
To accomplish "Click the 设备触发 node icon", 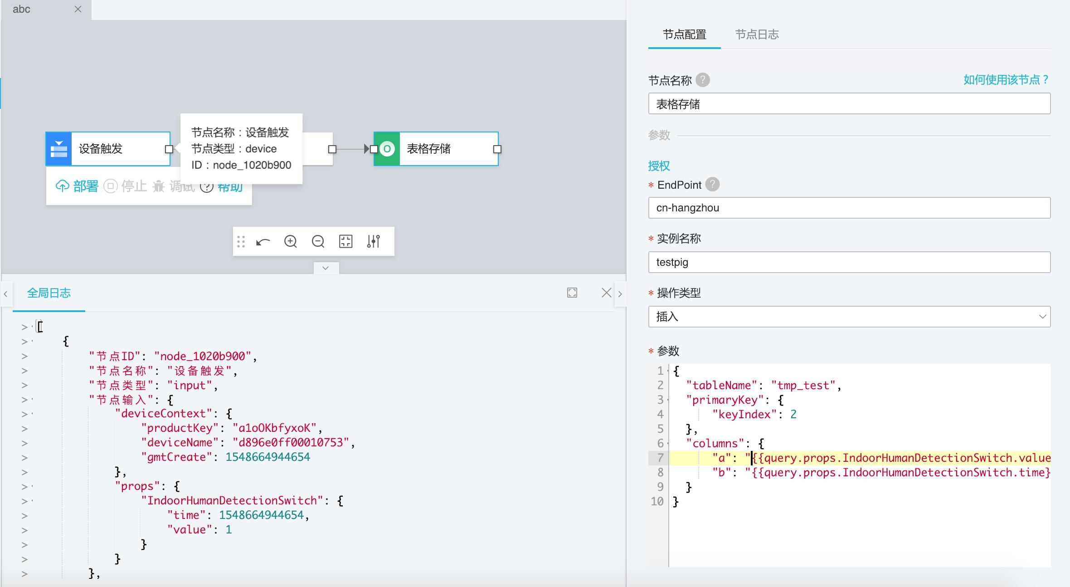I will coord(58,149).
